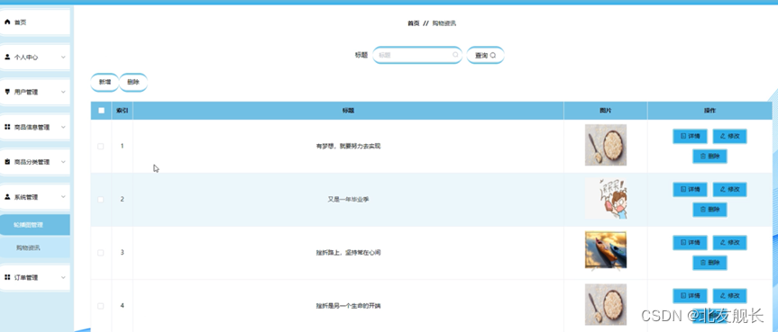Toggle the select-all checkbox in the table header

[101, 111]
